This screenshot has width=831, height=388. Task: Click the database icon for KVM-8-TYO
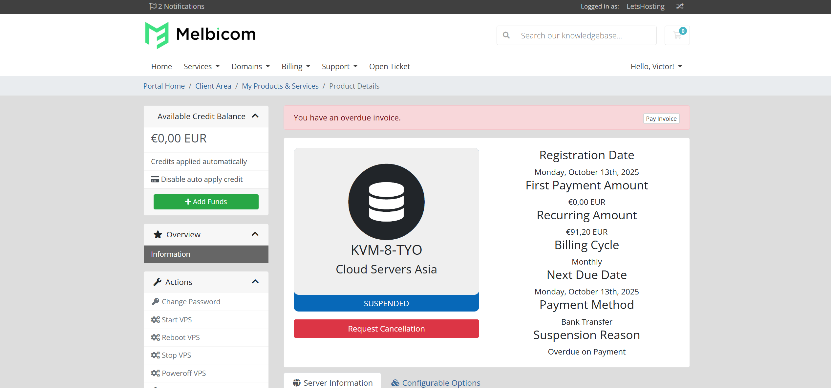point(386,202)
